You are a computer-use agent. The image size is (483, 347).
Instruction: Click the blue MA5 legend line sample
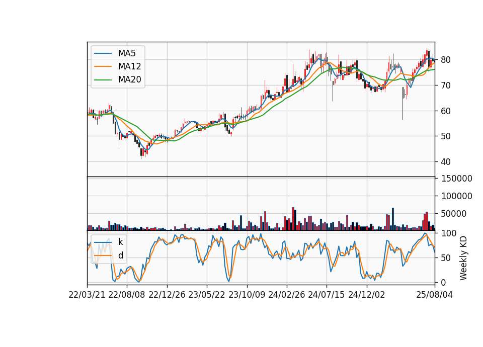pyautogui.click(x=103, y=54)
